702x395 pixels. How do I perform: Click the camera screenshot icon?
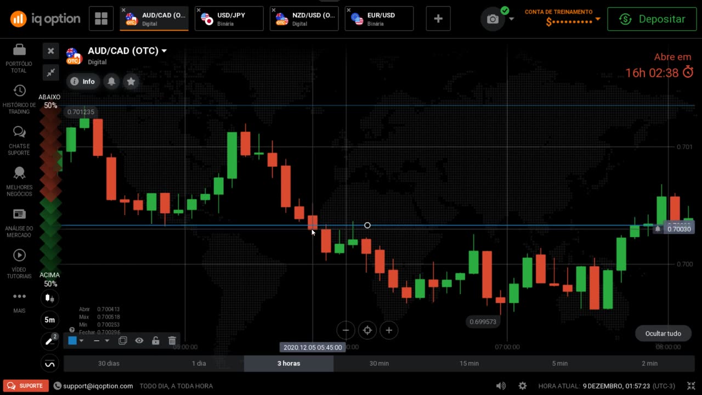tap(493, 19)
